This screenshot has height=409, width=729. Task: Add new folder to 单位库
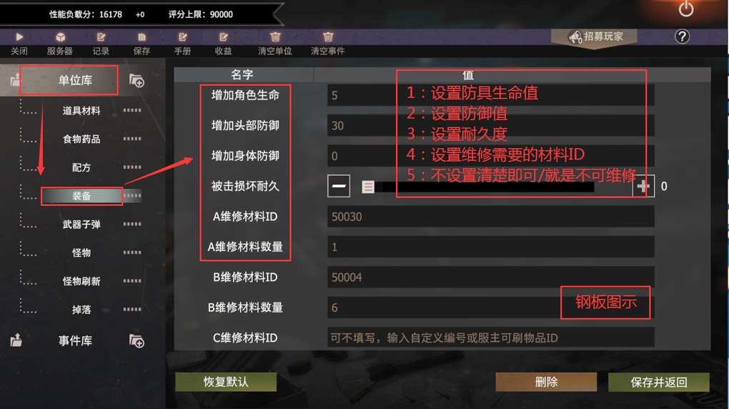[x=137, y=81]
